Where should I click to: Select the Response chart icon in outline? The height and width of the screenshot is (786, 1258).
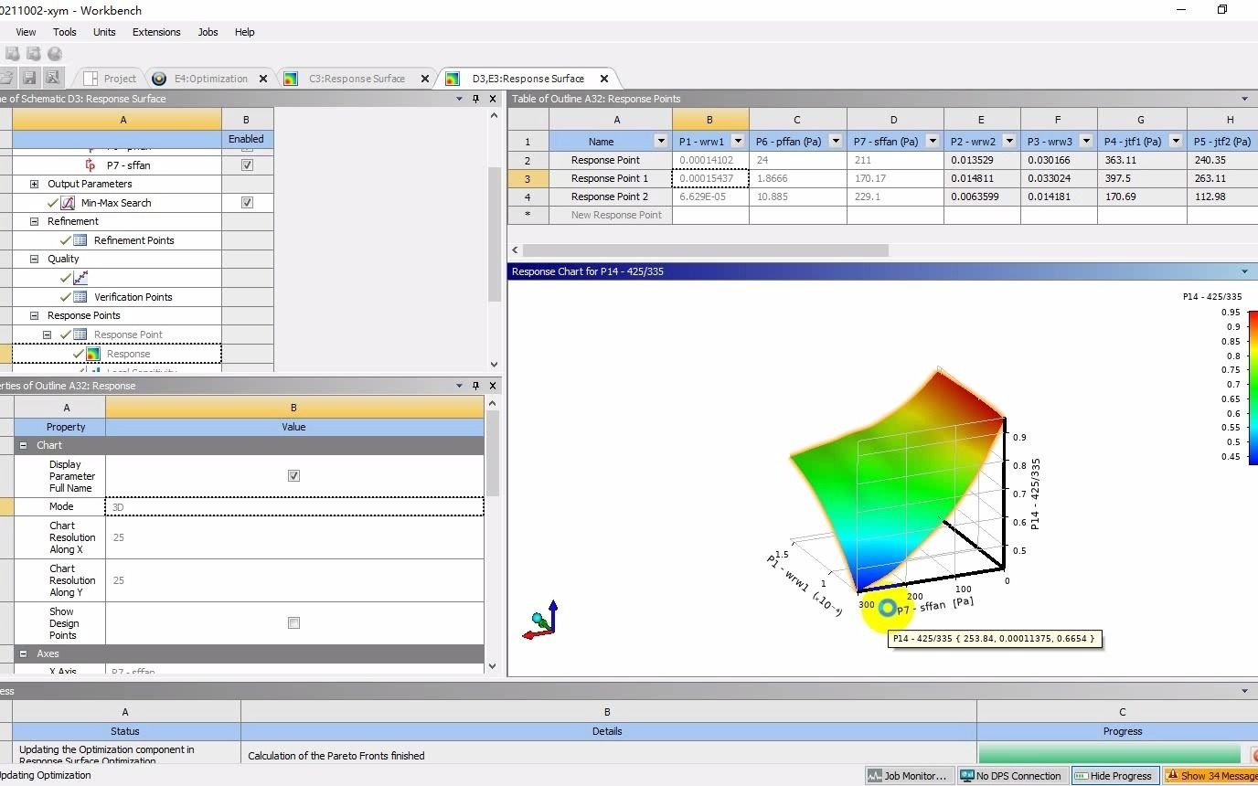pyautogui.click(x=92, y=354)
